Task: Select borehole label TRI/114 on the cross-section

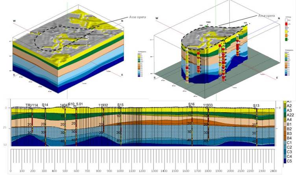Action: pyautogui.click(x=32, y=105)
